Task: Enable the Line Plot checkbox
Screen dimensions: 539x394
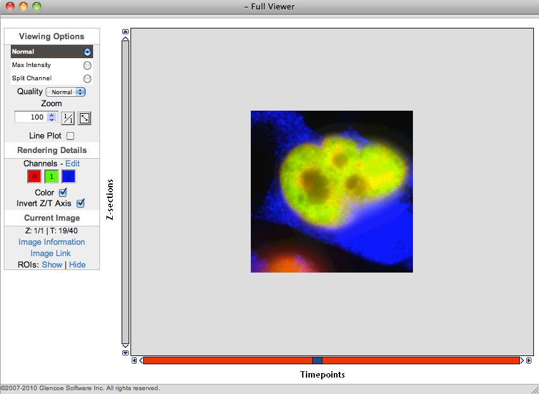Action: point(70,136)
